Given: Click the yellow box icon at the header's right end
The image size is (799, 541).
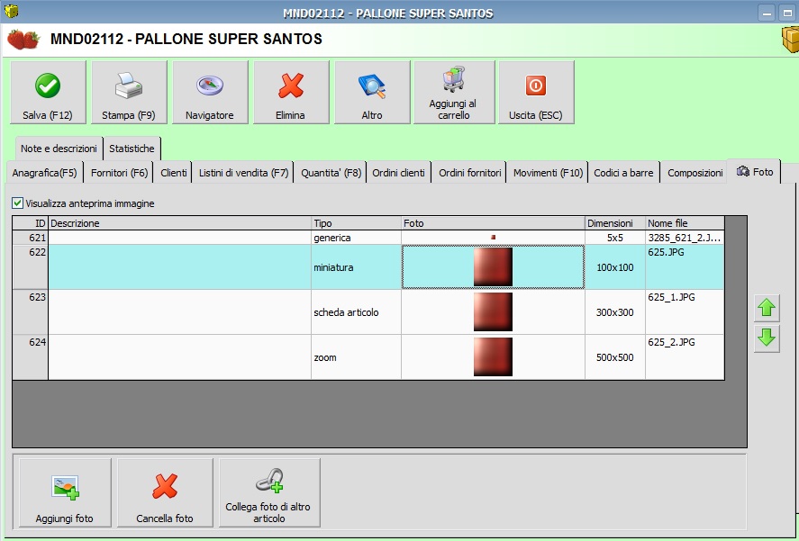Looking at the screenshot, I should 790,40.
